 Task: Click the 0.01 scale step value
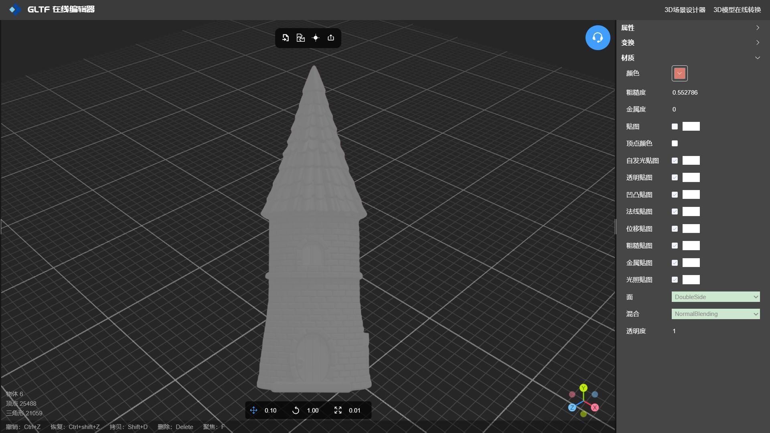pyautogui.click(x=355, y=410)
